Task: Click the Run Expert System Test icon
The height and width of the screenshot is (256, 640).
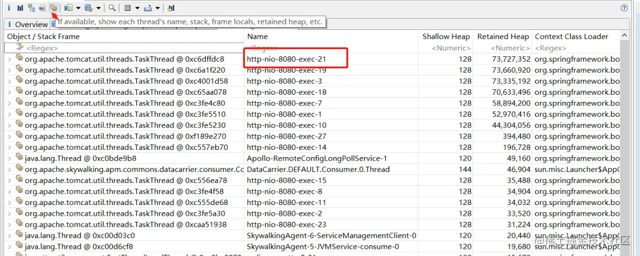Action: [x=68, y=8]
